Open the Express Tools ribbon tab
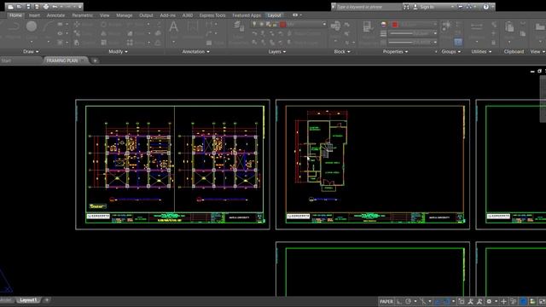The height and width of the screenshot is (307, 546). tap(212, 15)
